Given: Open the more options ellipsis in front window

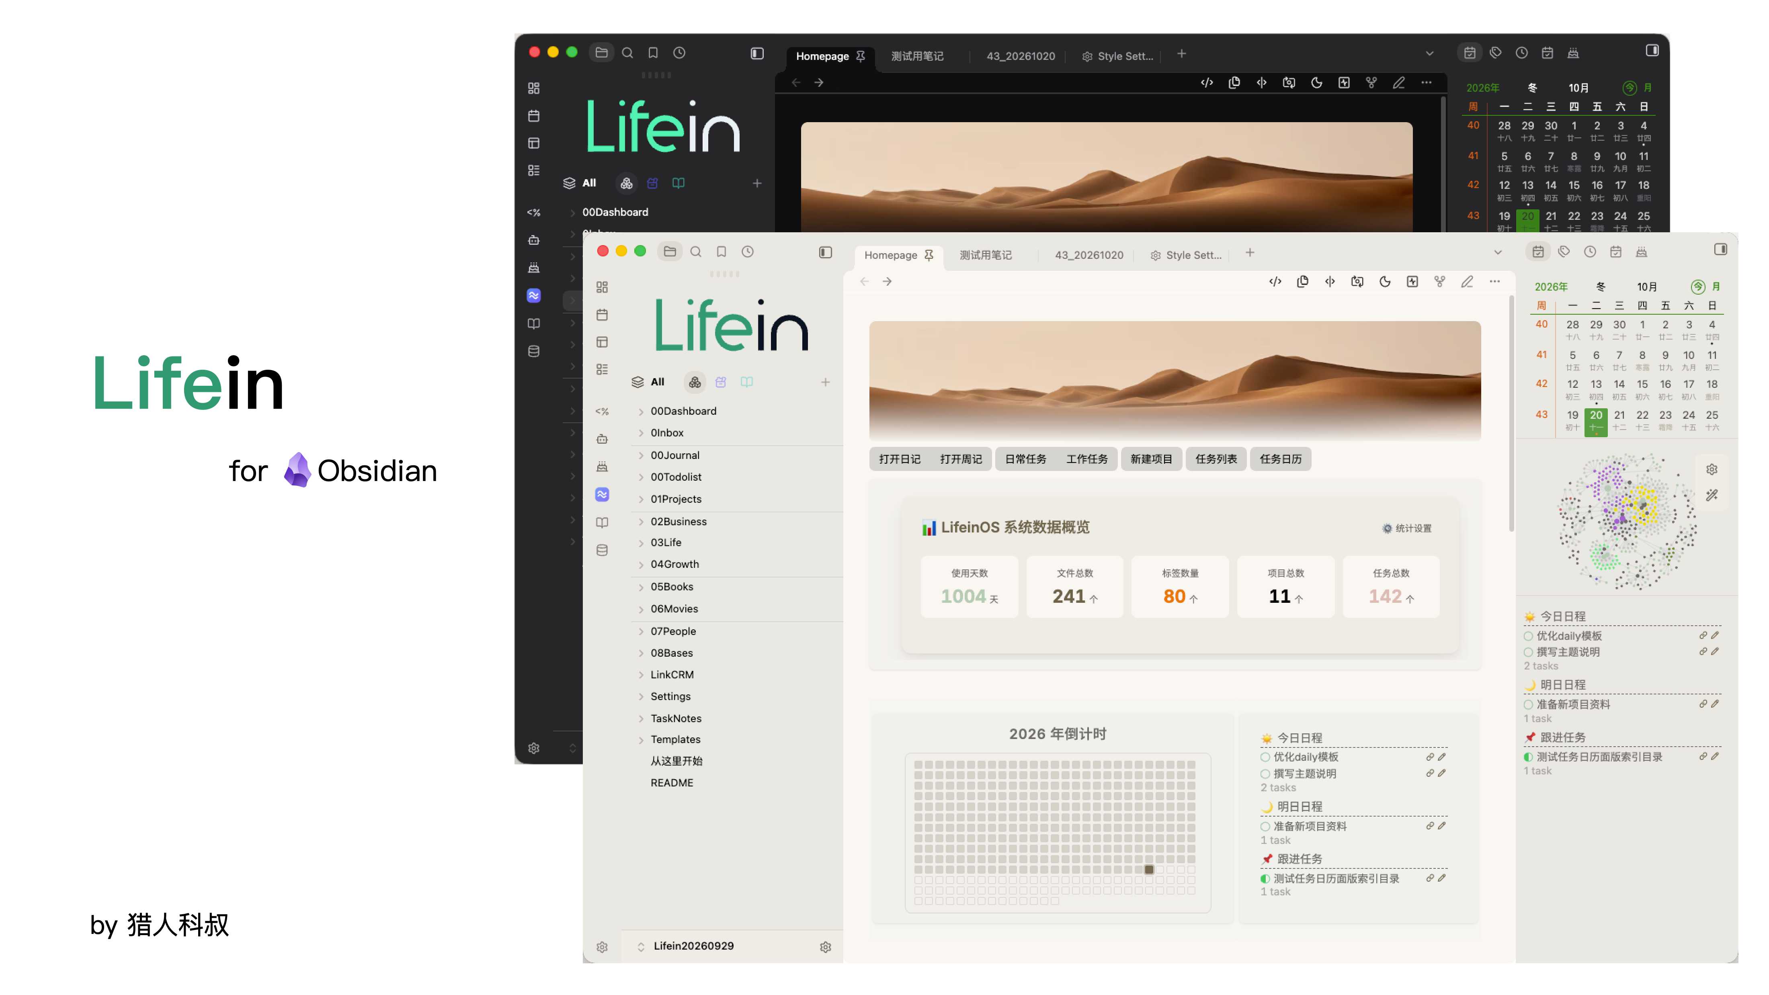Looking at the screenshot, I should click(1494, 282).
